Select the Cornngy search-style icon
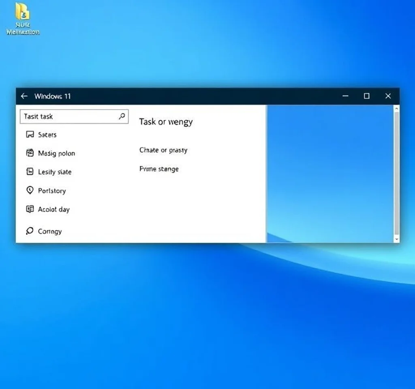 point(30,231)
